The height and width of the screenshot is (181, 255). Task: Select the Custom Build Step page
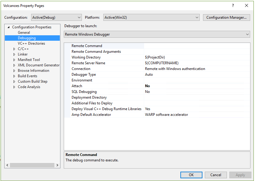click(x=32, y=81)
